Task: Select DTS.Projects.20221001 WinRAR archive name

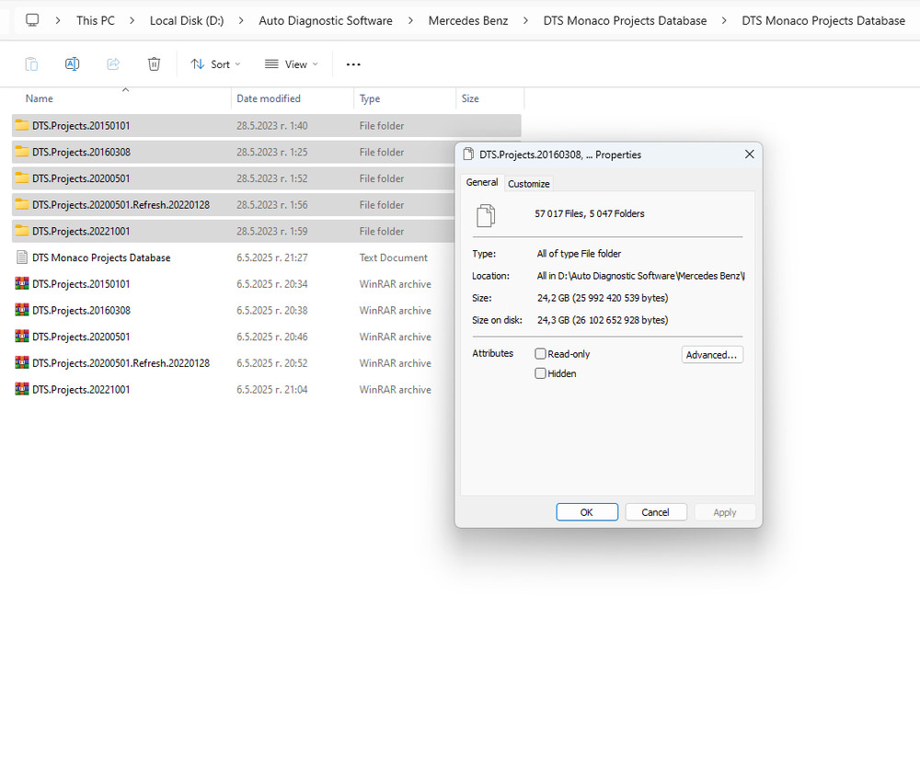Action: 81,390
